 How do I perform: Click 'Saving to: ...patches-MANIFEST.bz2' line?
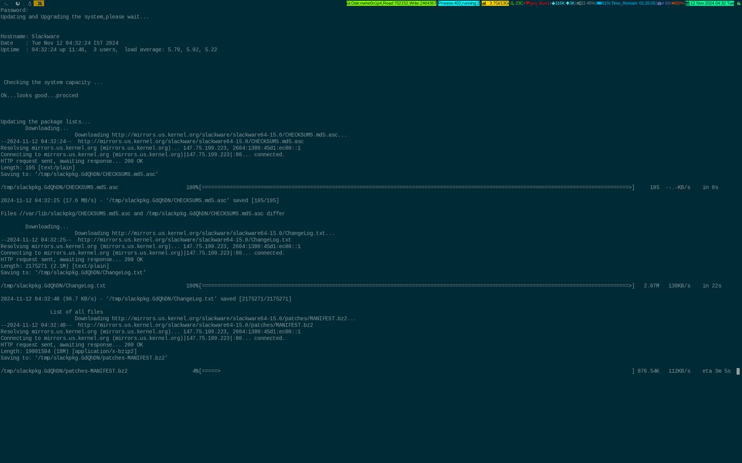point(84,358)
